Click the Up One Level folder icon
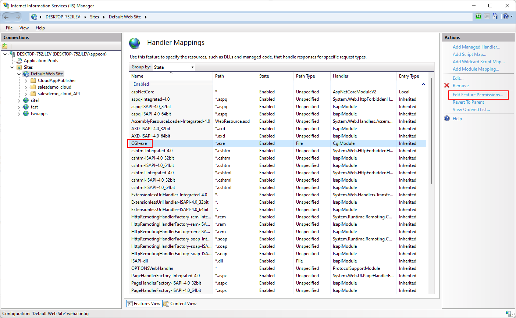 pos(5,46)
